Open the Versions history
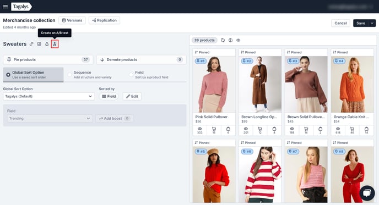Image resolution: width=379 pixels, height=205 pixels. click(x=72, y=20)
